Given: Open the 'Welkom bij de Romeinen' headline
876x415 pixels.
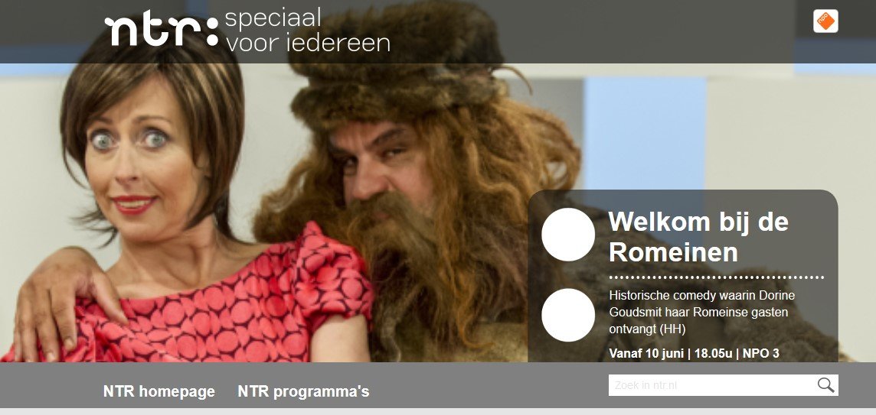Looking at the screenshot, I should click(x=698, y=237).
